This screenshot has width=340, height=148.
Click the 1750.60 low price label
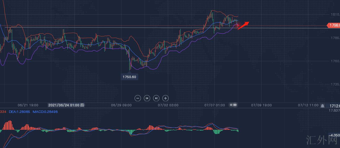point(130,77)
